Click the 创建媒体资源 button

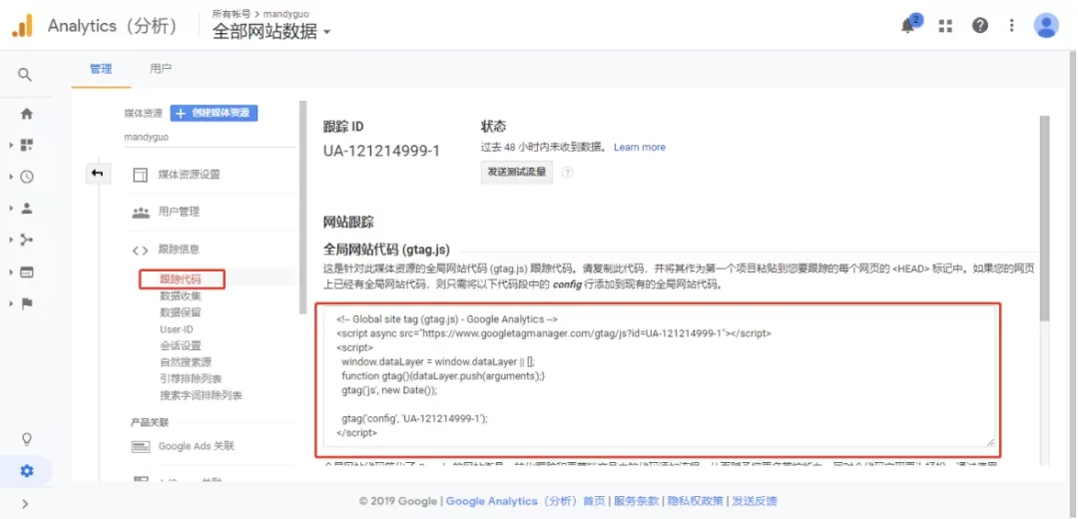pyautogui.click(x=214, y=114)
